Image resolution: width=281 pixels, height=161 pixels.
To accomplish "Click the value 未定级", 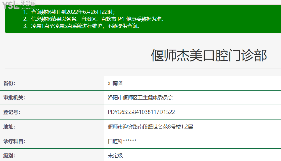I will [x=115, y=155].
